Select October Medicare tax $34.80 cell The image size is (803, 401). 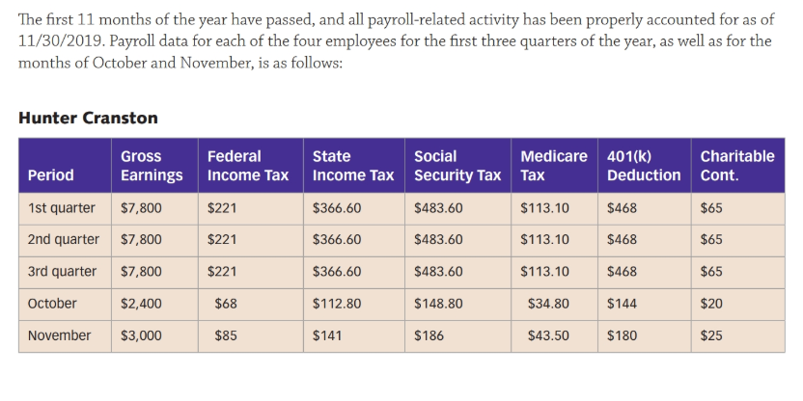554,305
